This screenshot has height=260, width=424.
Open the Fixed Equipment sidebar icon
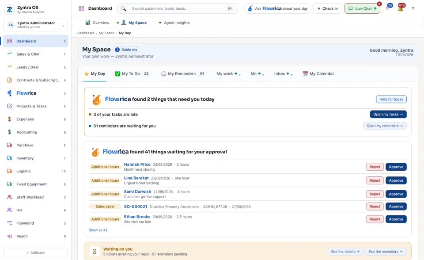click(x=9, y=184)
